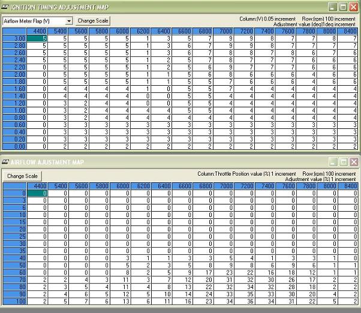The image size is (361, 313).
Task: Select airflow cell at 50%, 7600 rpm
Action: [286, 266]
